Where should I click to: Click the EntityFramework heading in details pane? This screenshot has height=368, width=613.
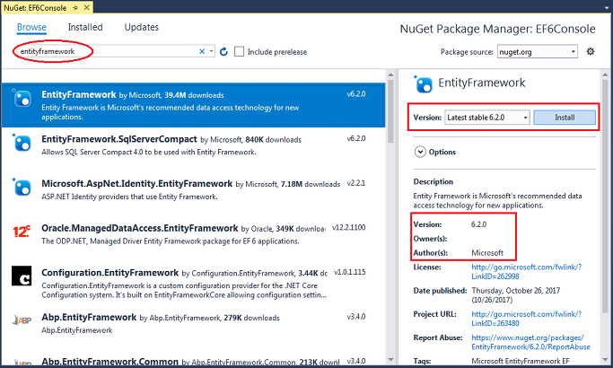click(482, 83)
